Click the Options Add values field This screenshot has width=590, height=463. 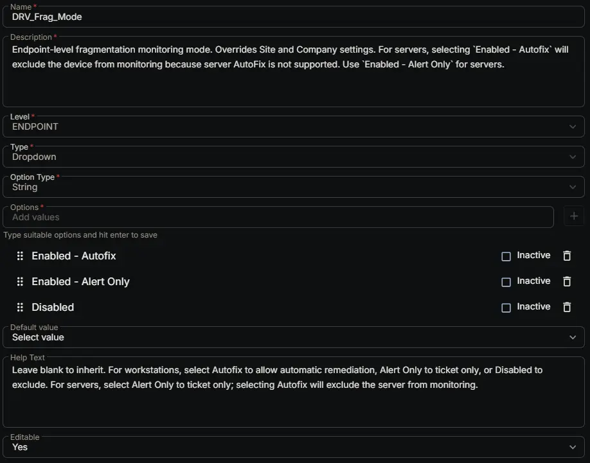point(278,217)
